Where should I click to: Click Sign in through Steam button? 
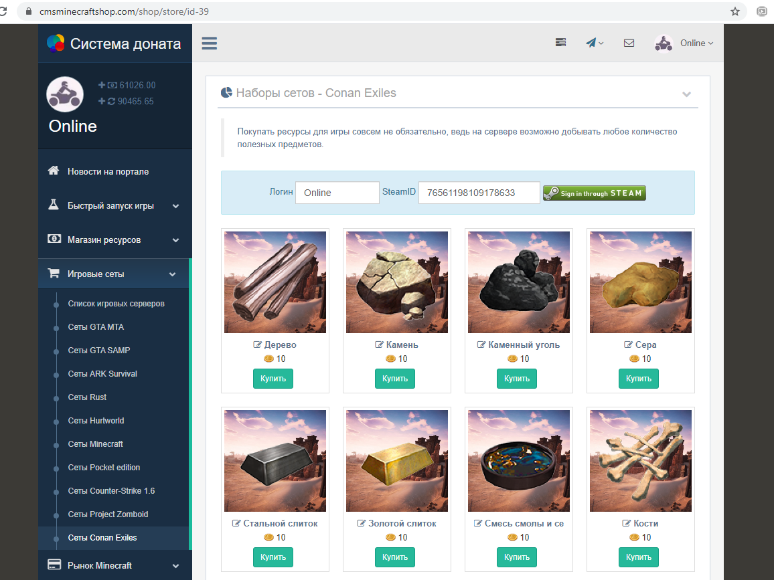coord(594,193)
